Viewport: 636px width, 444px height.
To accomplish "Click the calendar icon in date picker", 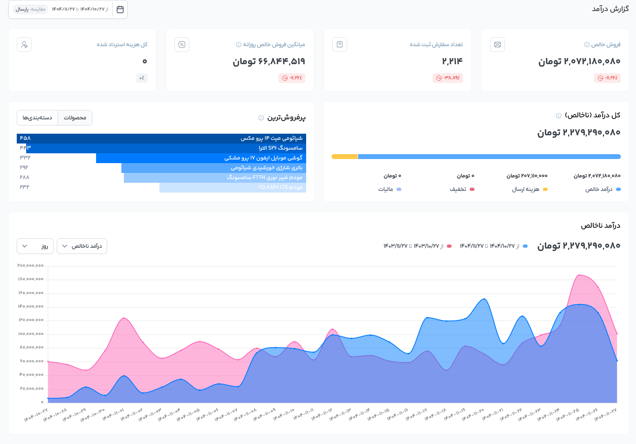I will (120, 9).
